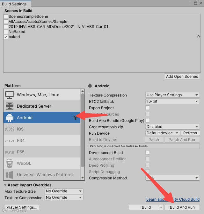Click the baked scene build index 0
The width and height of the screenshot is (204, 214).
[x=198, y=37]
